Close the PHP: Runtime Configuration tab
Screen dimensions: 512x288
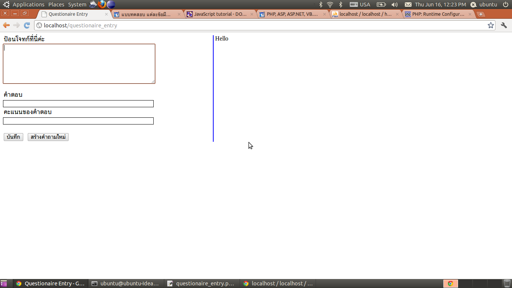(470, 14)
